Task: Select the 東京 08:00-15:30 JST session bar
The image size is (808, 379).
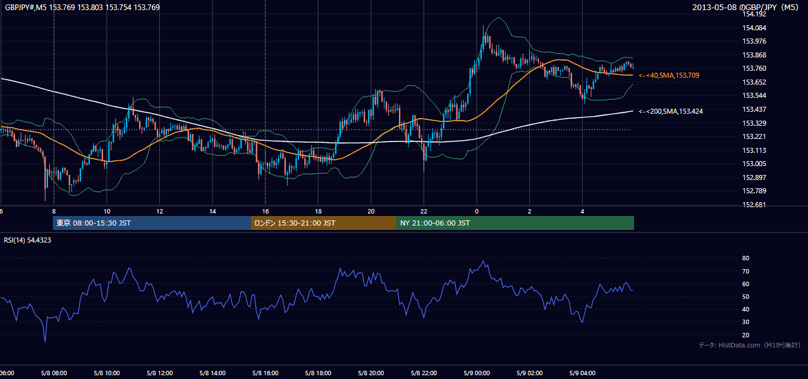Action: [152, 223]
